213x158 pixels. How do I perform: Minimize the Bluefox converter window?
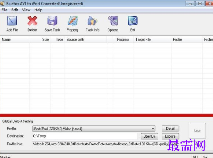coord(190,4)
